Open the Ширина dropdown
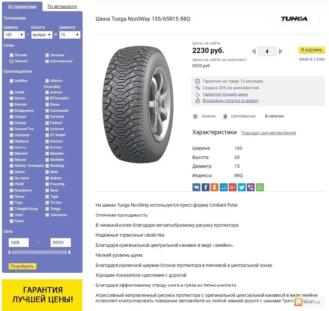The width and height of the screenshot is (329, 311). 14,35
